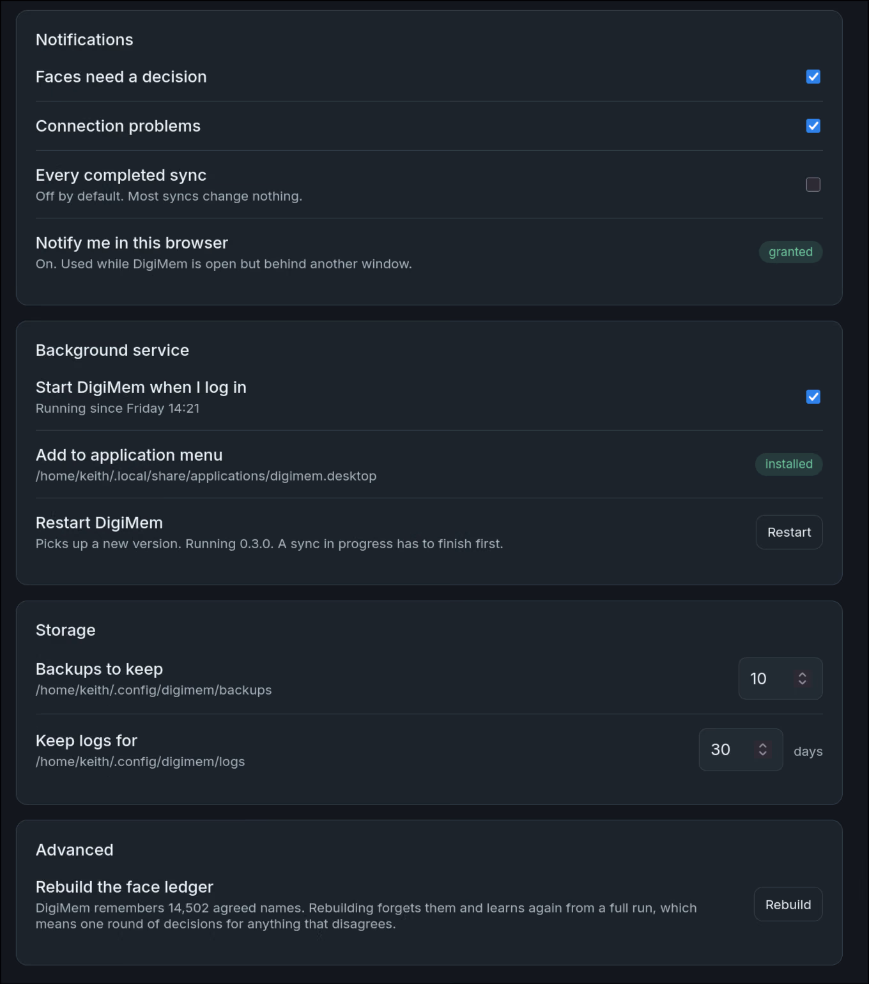Click the backups folder path text
The height and width of the screenshot is (984, 869).
click(x=153, y=690)
